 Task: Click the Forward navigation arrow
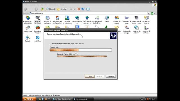36,9
